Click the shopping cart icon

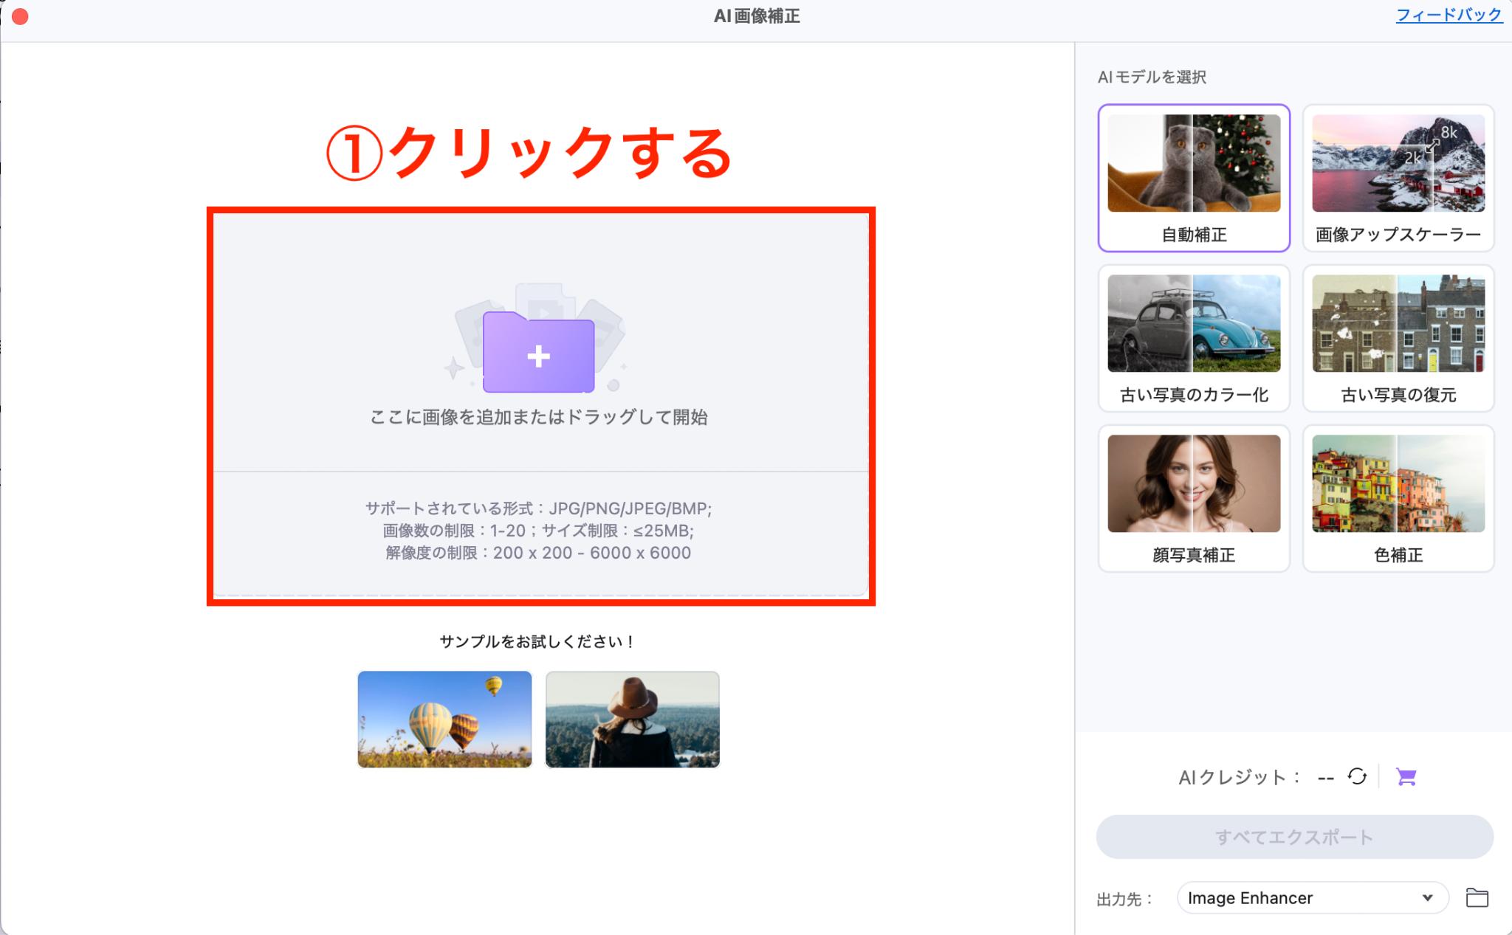tap(1406, 777)
